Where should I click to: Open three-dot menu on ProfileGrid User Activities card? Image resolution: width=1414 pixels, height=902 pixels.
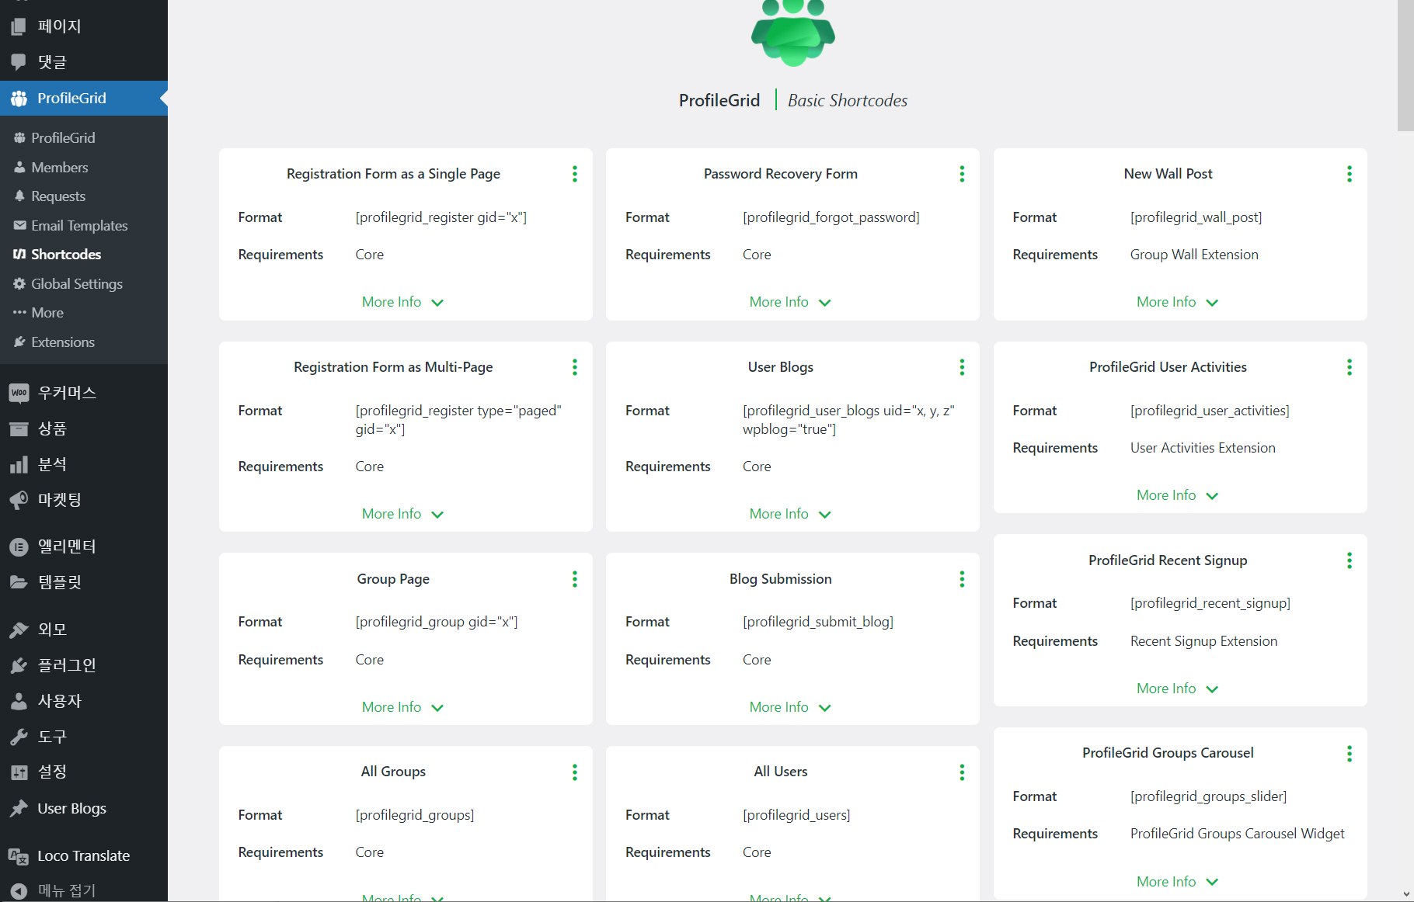coord(1350,367)
